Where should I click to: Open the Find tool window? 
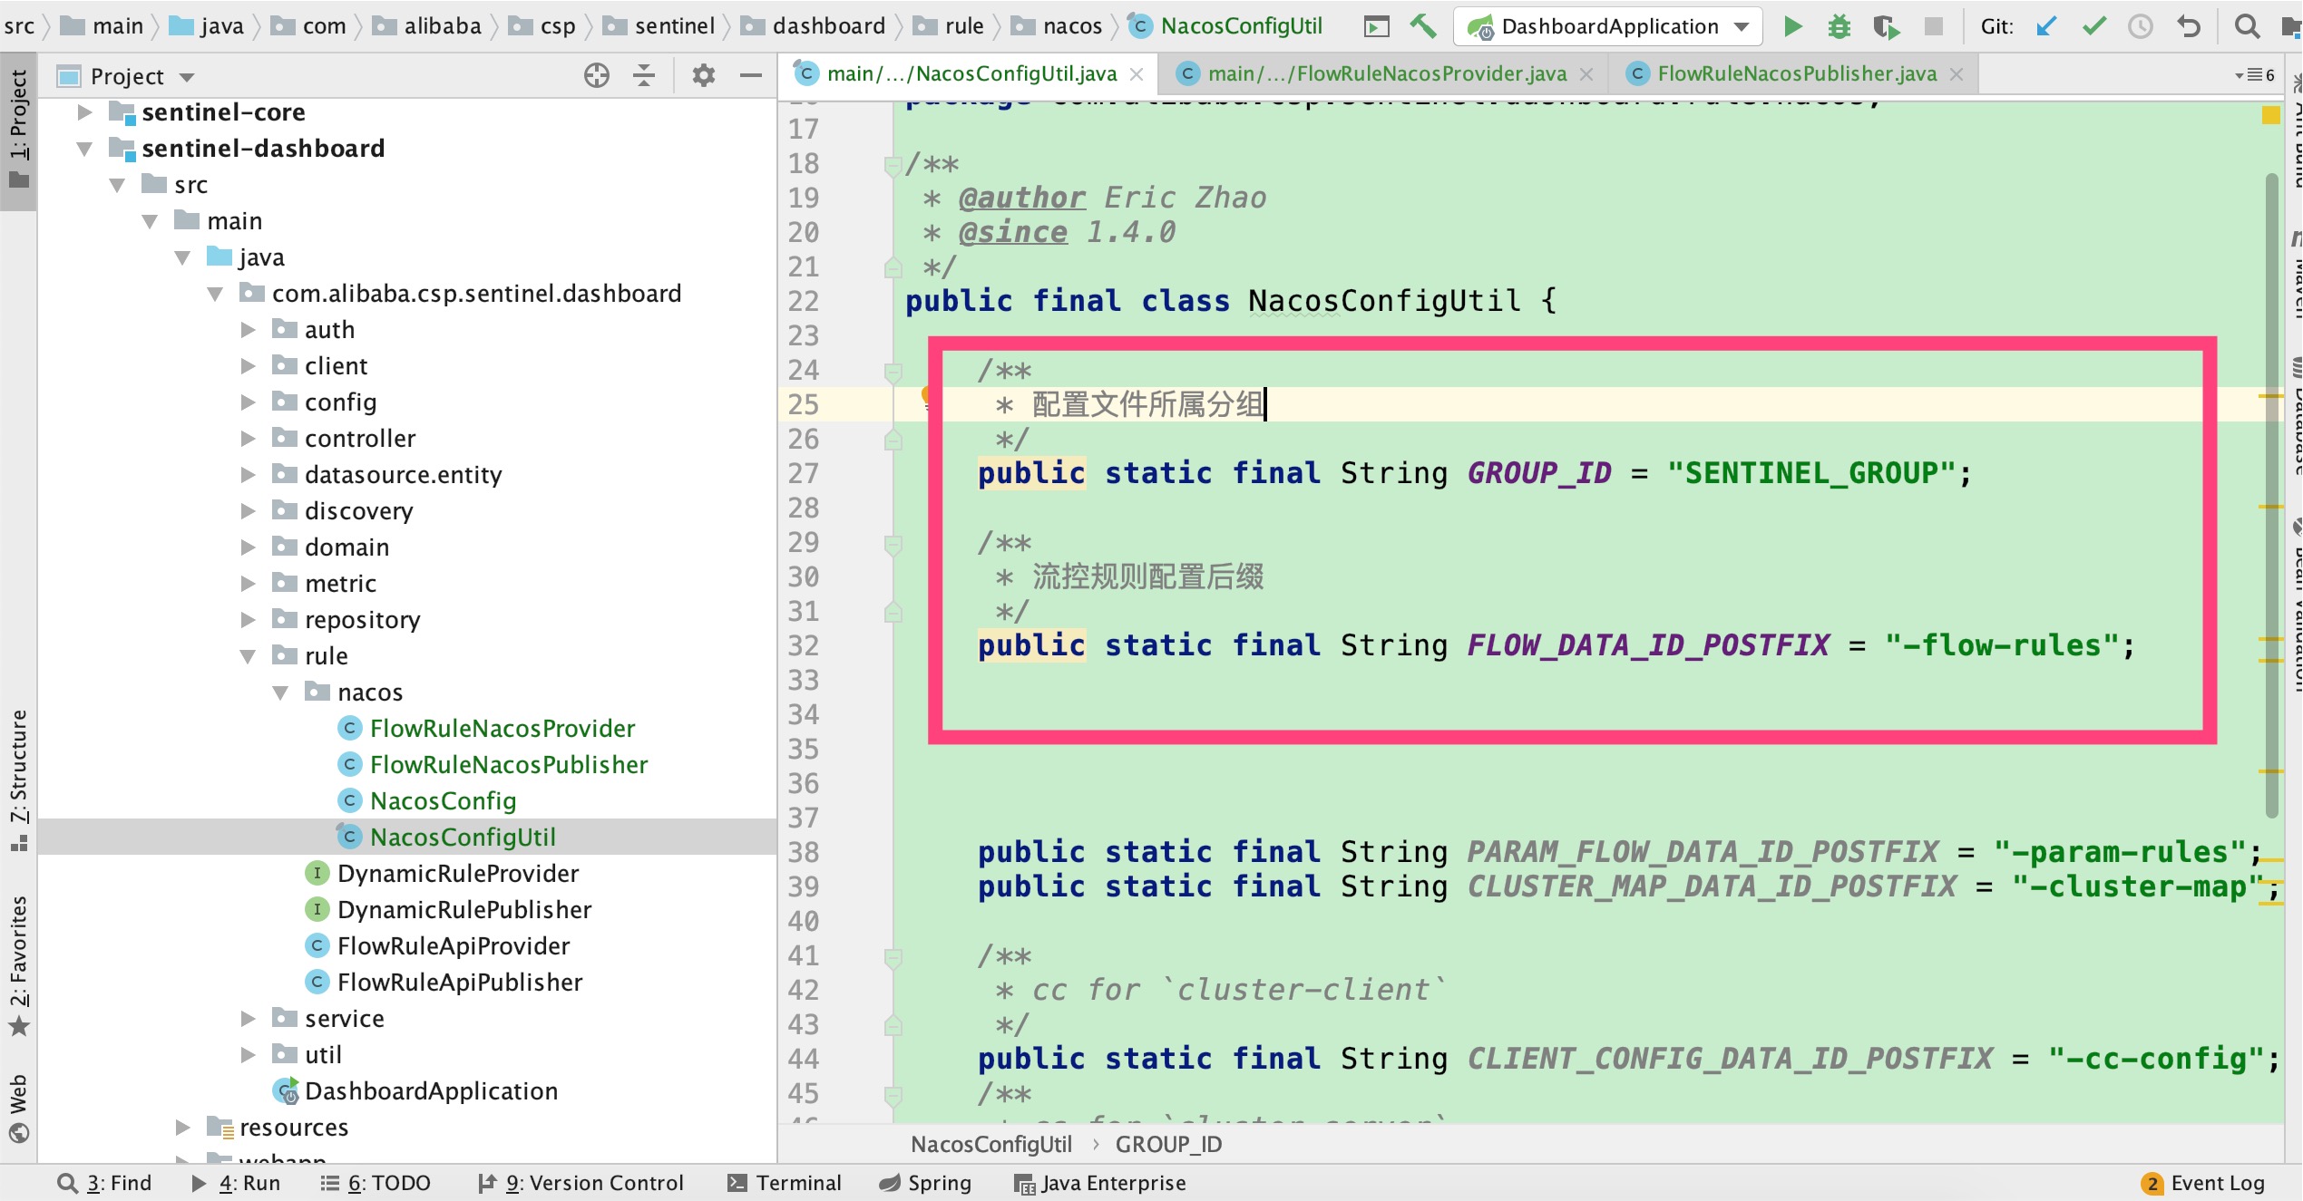[x=104, y=1184]
